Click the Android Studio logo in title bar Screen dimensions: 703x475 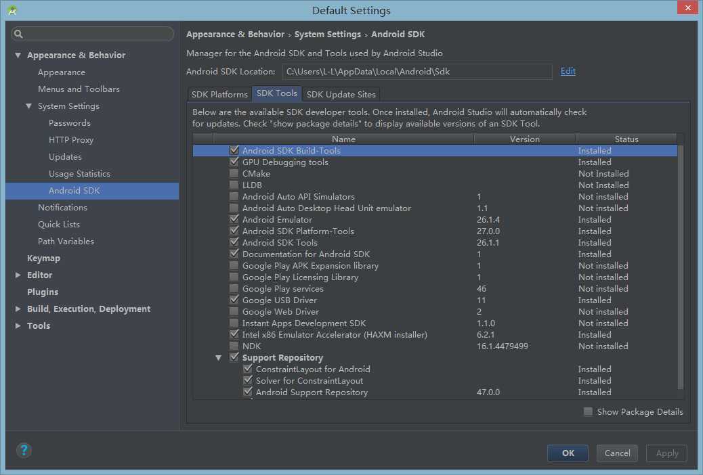(x=12, y=10)
